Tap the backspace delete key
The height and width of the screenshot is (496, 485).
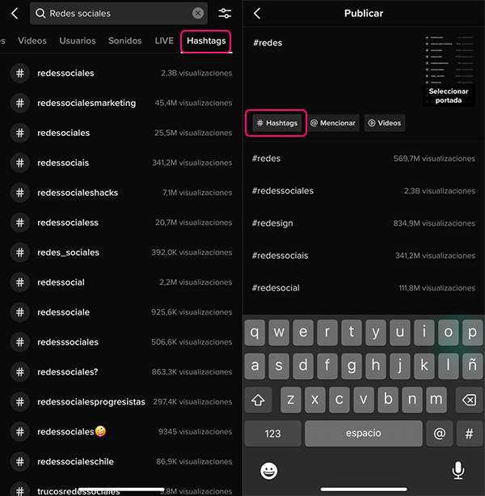pos(469,400)
